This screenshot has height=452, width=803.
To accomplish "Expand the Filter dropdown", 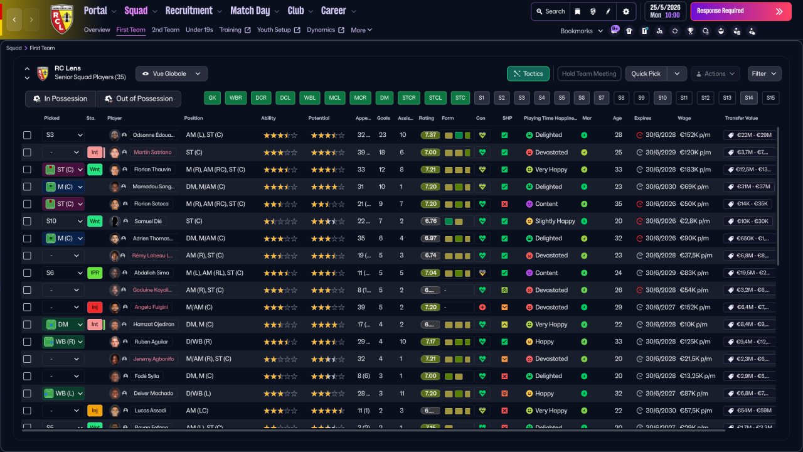I will pos(764,73).
